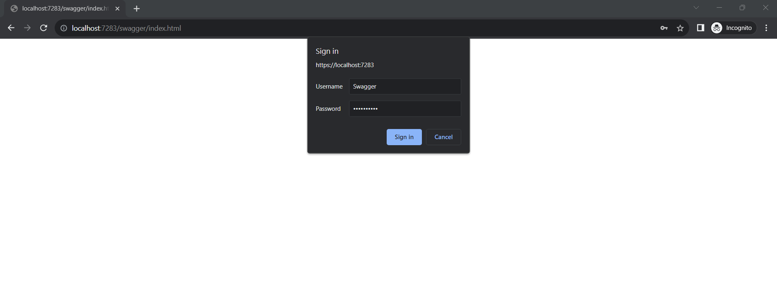The height and width of the screenshot is (296, 777).
Task: Click the forward navigation arrow
Action: pos(27,28)
